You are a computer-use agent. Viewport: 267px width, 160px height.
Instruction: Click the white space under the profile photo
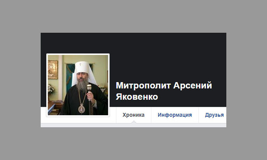[x=78, y=120]
